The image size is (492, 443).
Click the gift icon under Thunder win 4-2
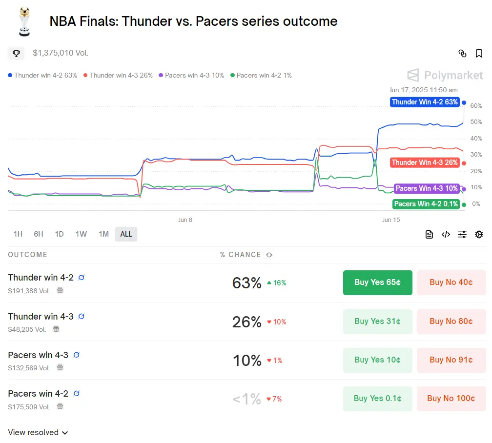[x=60, y=290]
